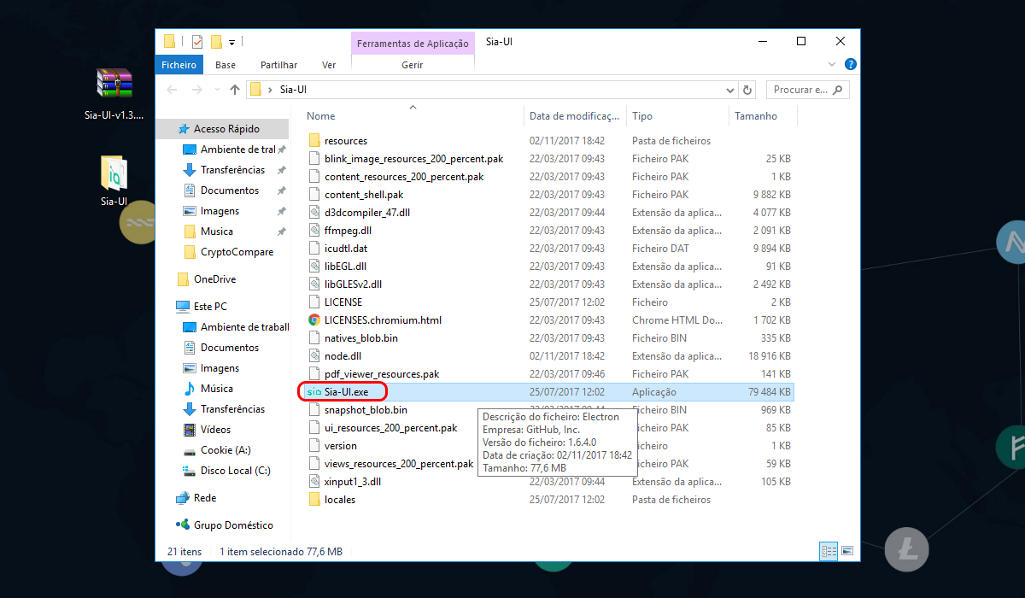Open OneDrive in navigation pane
Image resolution: width=1025 pixels, height=598 pixels.
click(x=214, y=279)
